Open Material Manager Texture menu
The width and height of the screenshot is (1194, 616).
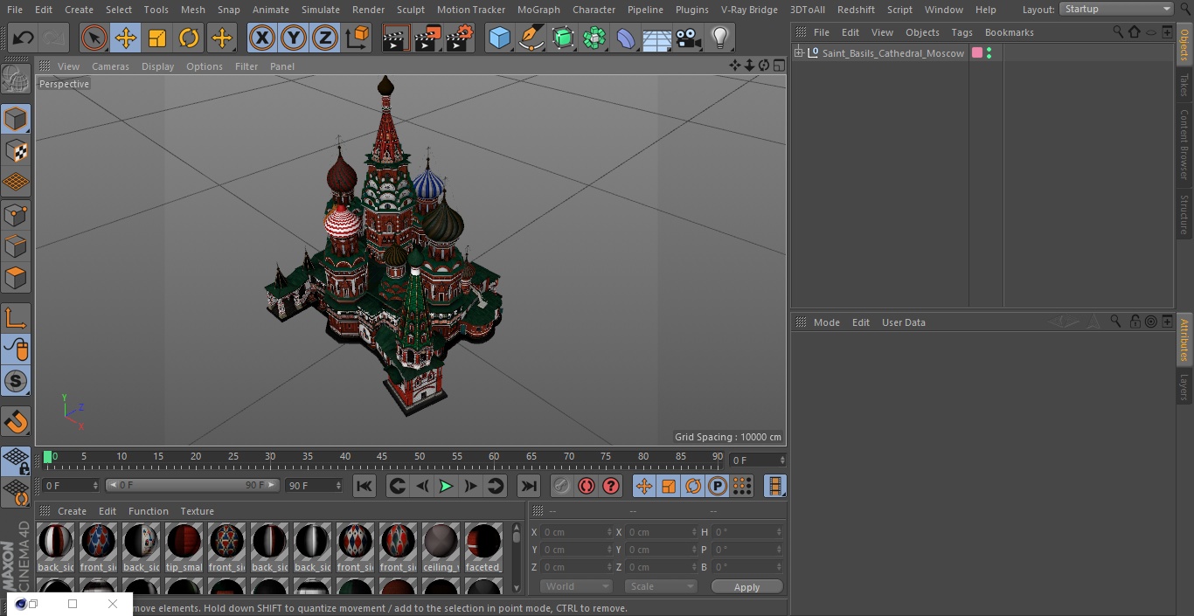coord(197,511)
